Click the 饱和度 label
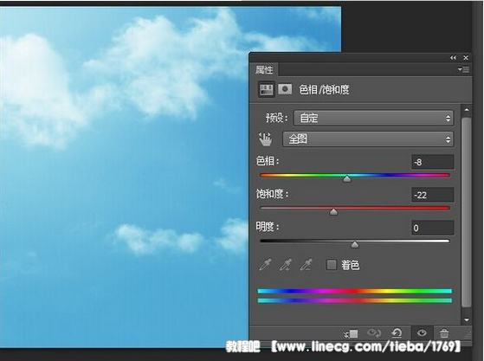Image resolution: width=484 pixels, height=361 pixels. click(272, 194)
